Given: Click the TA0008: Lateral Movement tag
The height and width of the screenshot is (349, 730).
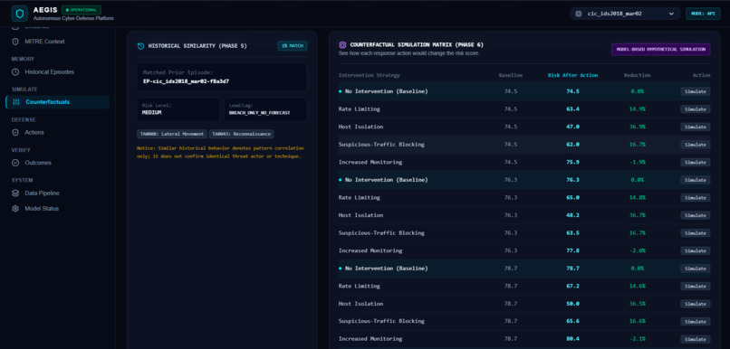Looking at the screenshot, I should pyautogui.click(x=172, y=134).
